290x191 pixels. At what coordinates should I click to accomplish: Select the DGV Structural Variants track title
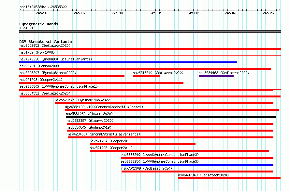coord(46,42)
